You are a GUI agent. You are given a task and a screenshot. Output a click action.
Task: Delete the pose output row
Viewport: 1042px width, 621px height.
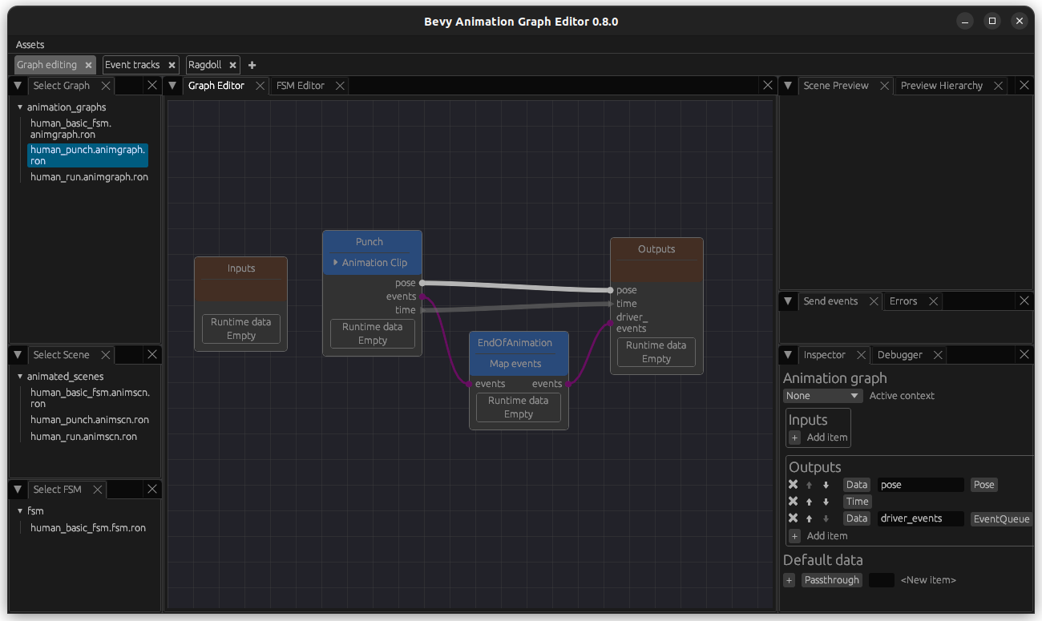point(793,484)
